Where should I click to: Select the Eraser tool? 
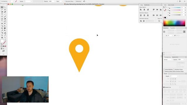[x=5, y=19]
